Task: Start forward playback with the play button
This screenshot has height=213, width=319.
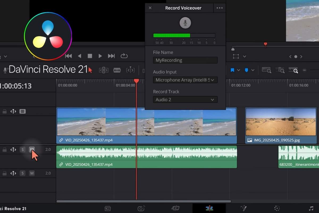Action: [100, 56]
